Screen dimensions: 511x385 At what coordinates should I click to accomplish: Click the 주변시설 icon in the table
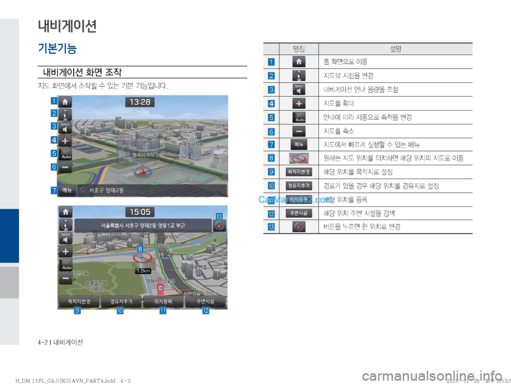(299, 213)
